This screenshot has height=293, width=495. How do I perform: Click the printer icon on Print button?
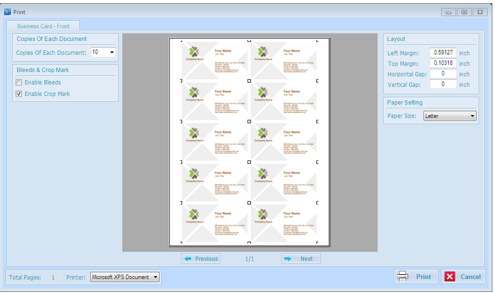(403, 277)
